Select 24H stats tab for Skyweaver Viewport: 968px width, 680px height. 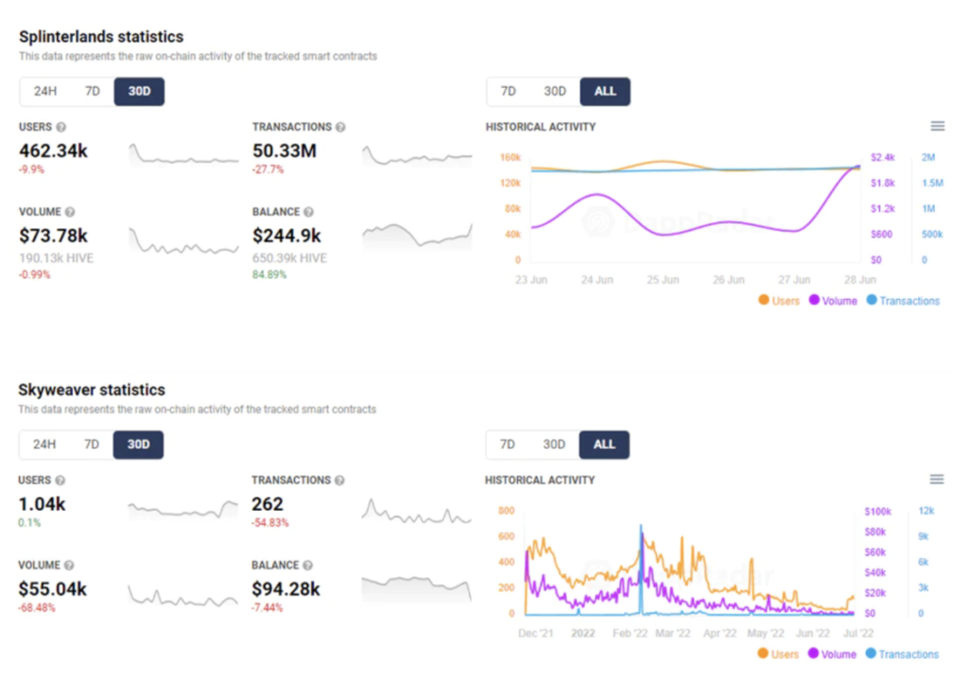[44, 445]
